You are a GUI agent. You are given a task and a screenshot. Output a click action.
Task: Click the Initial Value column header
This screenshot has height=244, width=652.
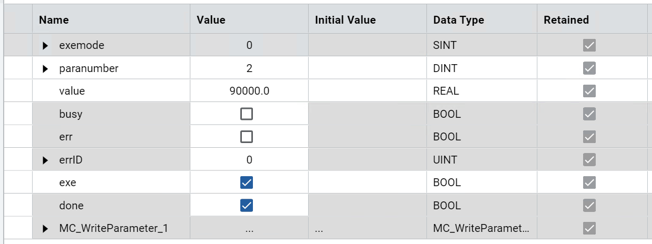[345, 20]
